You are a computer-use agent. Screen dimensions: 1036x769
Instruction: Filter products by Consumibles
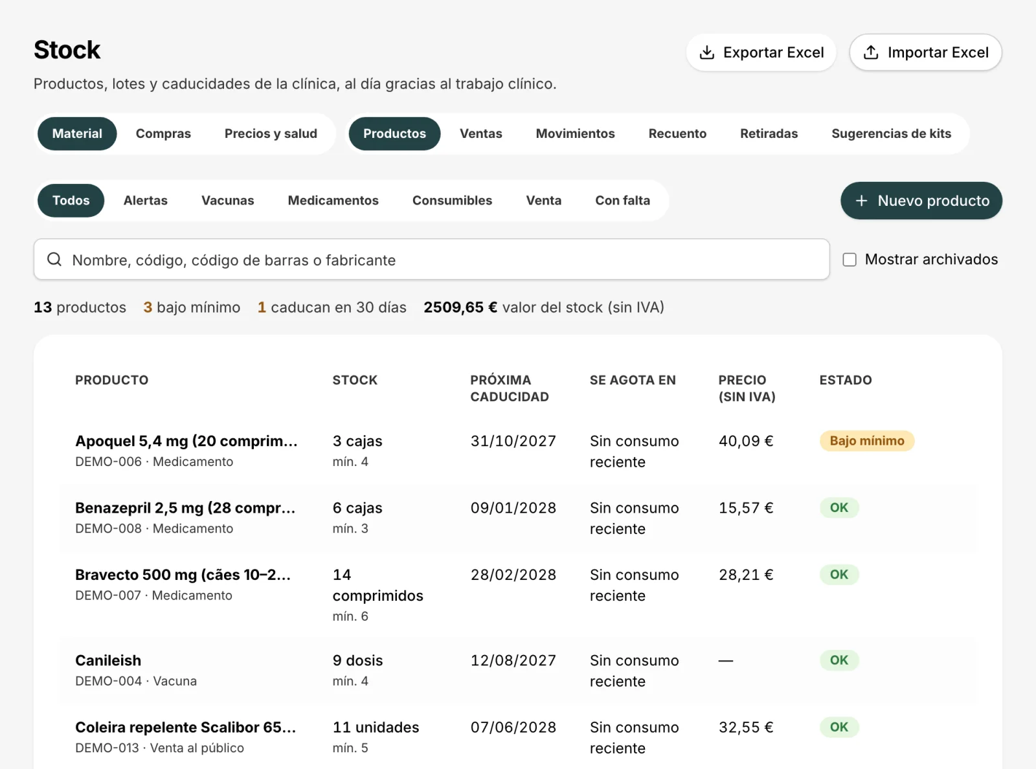pyautogui.click(x=453, y=201)
